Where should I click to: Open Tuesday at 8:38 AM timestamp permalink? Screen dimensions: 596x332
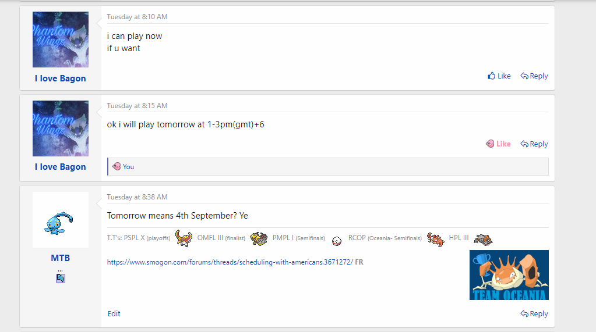[137, 197]
